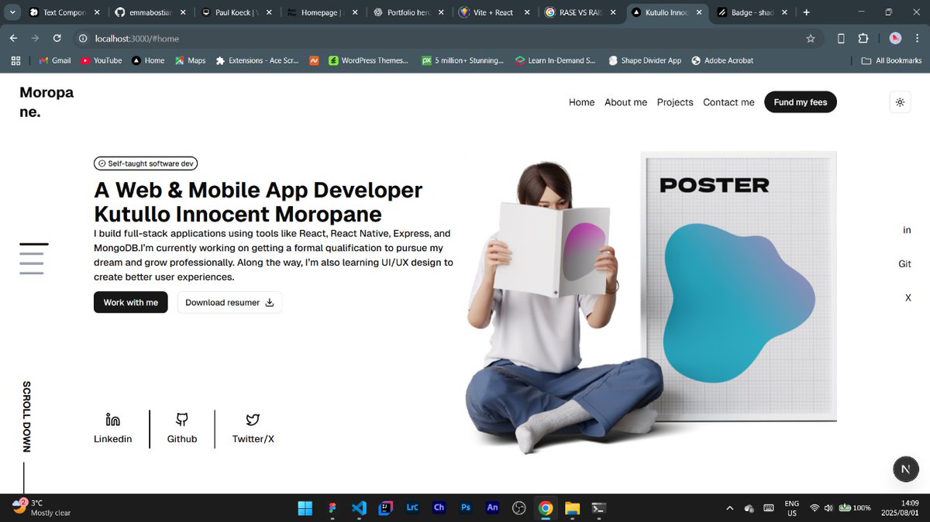Image resolution: width=930 pixels, height=522 pixels.
Task: Select 'About me' in the navigation menu
Action: pyautogui.click(x=625, y=101)
